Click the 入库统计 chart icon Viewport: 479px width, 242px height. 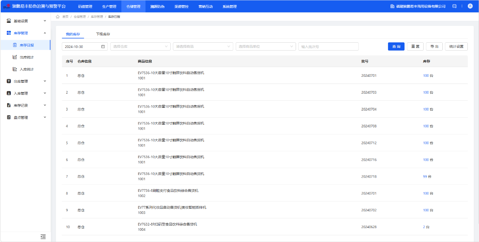[x=15, y=69]
